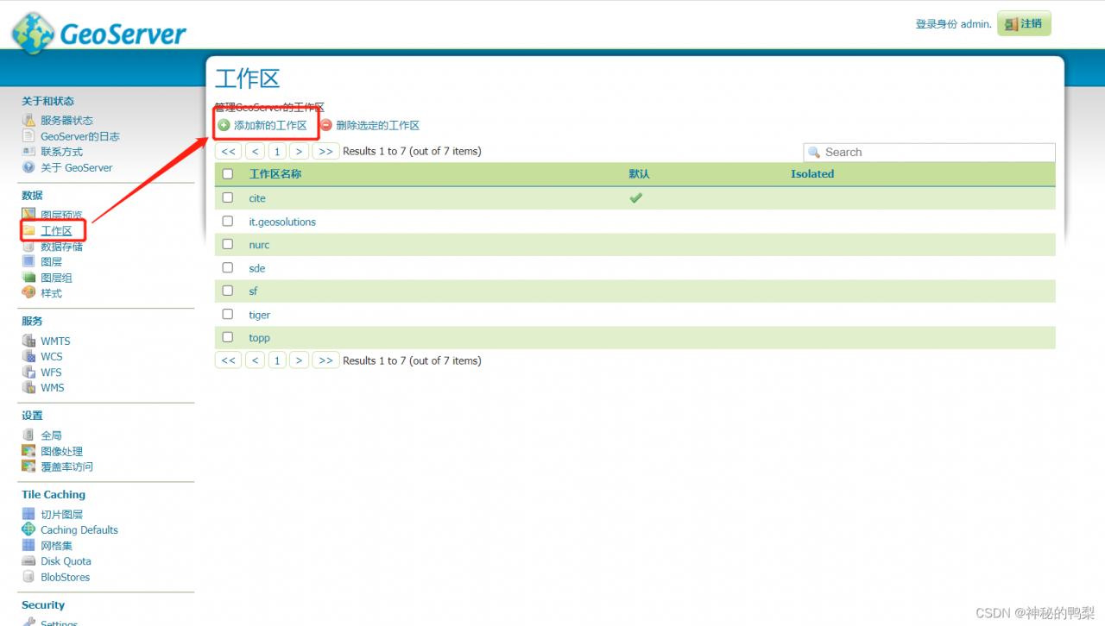Click the coverage access icon
This screenshot has height=626, width=1105.
point(28,466)
